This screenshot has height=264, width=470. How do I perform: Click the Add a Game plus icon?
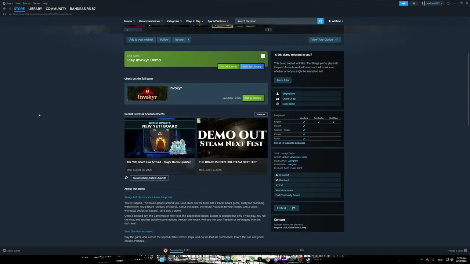(4, 251)
